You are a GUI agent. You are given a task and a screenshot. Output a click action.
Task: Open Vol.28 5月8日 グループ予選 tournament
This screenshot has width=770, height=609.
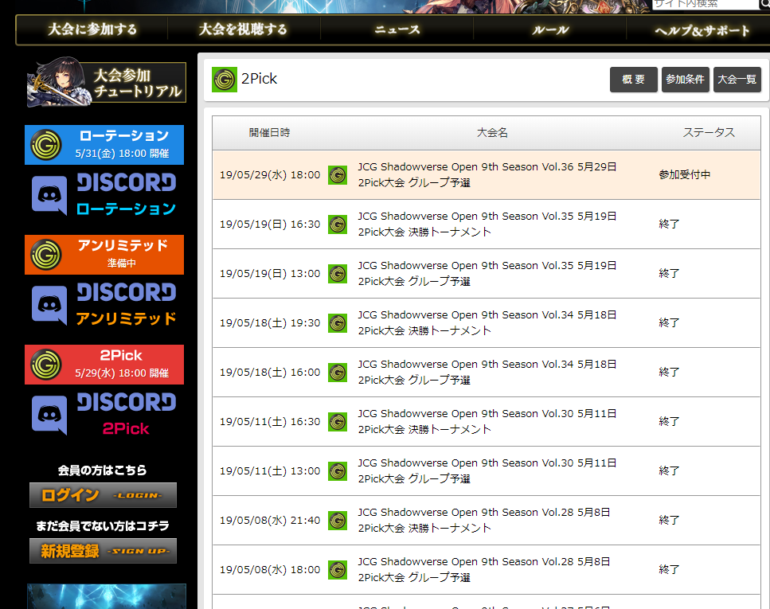[x=484, y=570]
